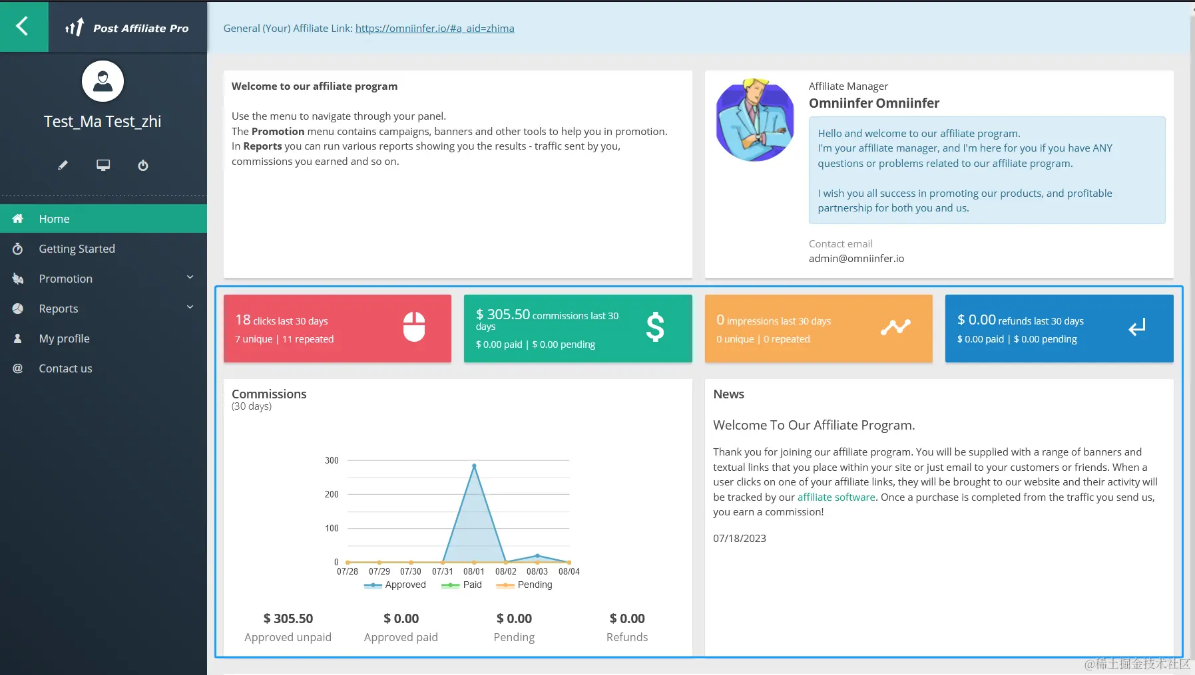Image resolution: width=1195 pixels, height=675 pixels.
Task: Open the Promotion menu item
Action: click(103, 279)
